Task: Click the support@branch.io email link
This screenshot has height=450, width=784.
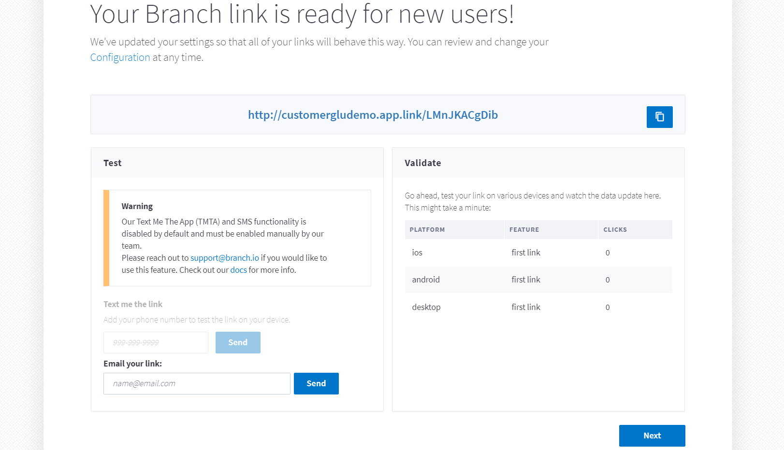Action: (x=224, y=258)
